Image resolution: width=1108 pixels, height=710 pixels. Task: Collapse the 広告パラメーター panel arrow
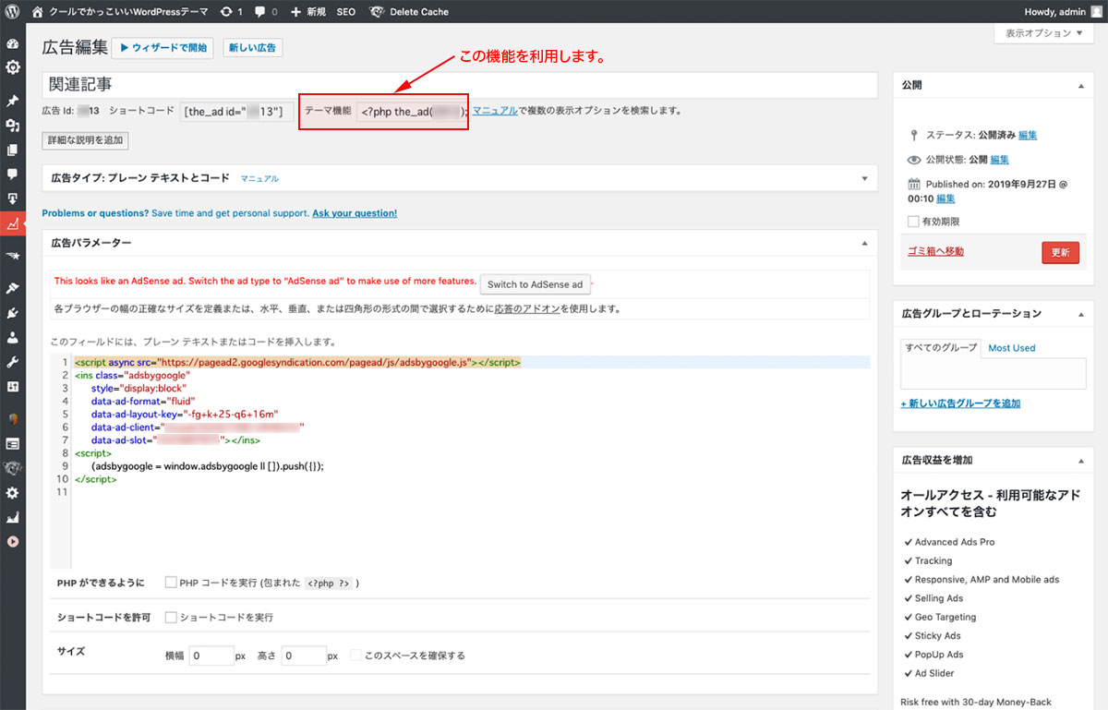pos(864,243)
